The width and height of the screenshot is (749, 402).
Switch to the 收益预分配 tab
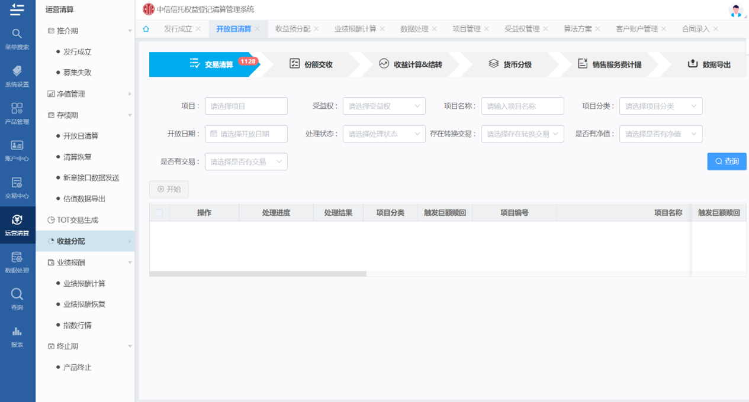(x=292, y=29)
